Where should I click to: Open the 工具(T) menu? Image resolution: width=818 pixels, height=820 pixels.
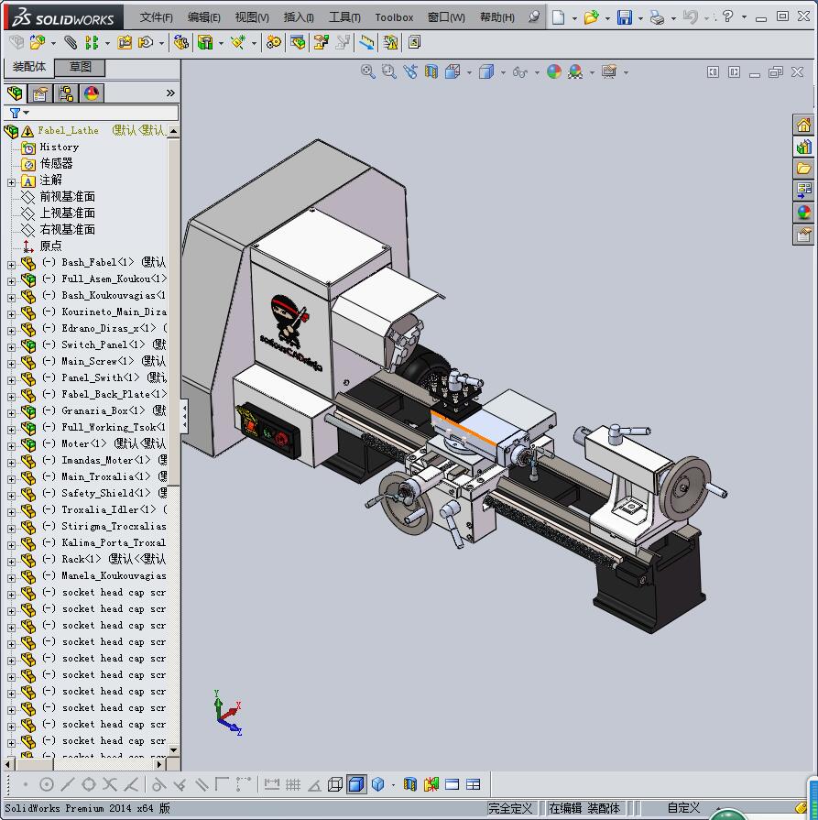point(344,17)
